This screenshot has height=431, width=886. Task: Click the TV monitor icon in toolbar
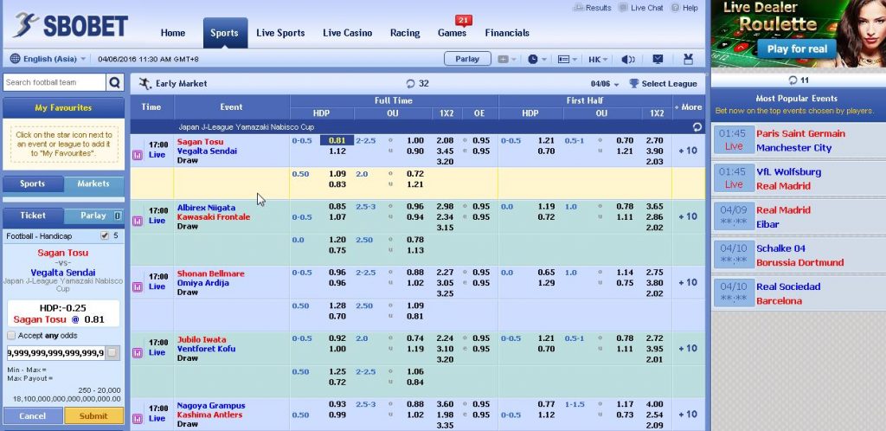point(658,59)
